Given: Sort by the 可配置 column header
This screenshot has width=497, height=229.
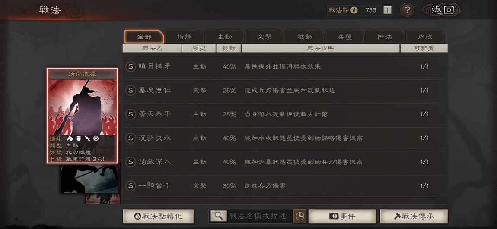Looking at the screenshot, I should coord(424,48).
